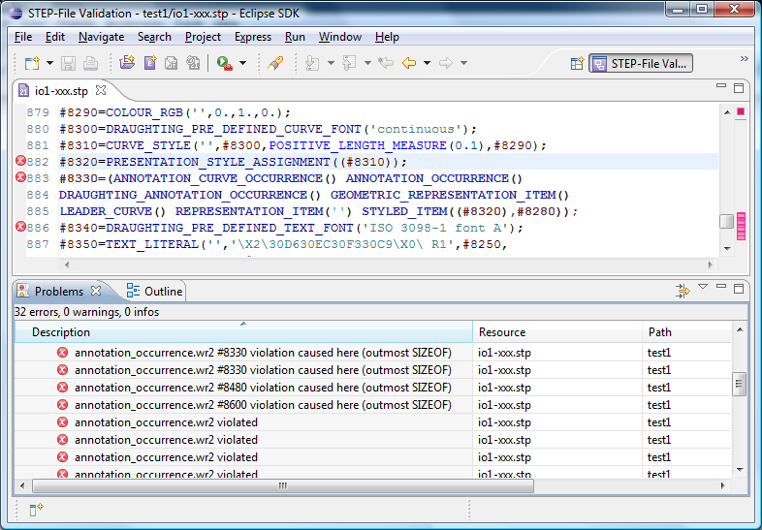
Task: Click the editor vertical scrollbar thumb
Action: point(726,221)
